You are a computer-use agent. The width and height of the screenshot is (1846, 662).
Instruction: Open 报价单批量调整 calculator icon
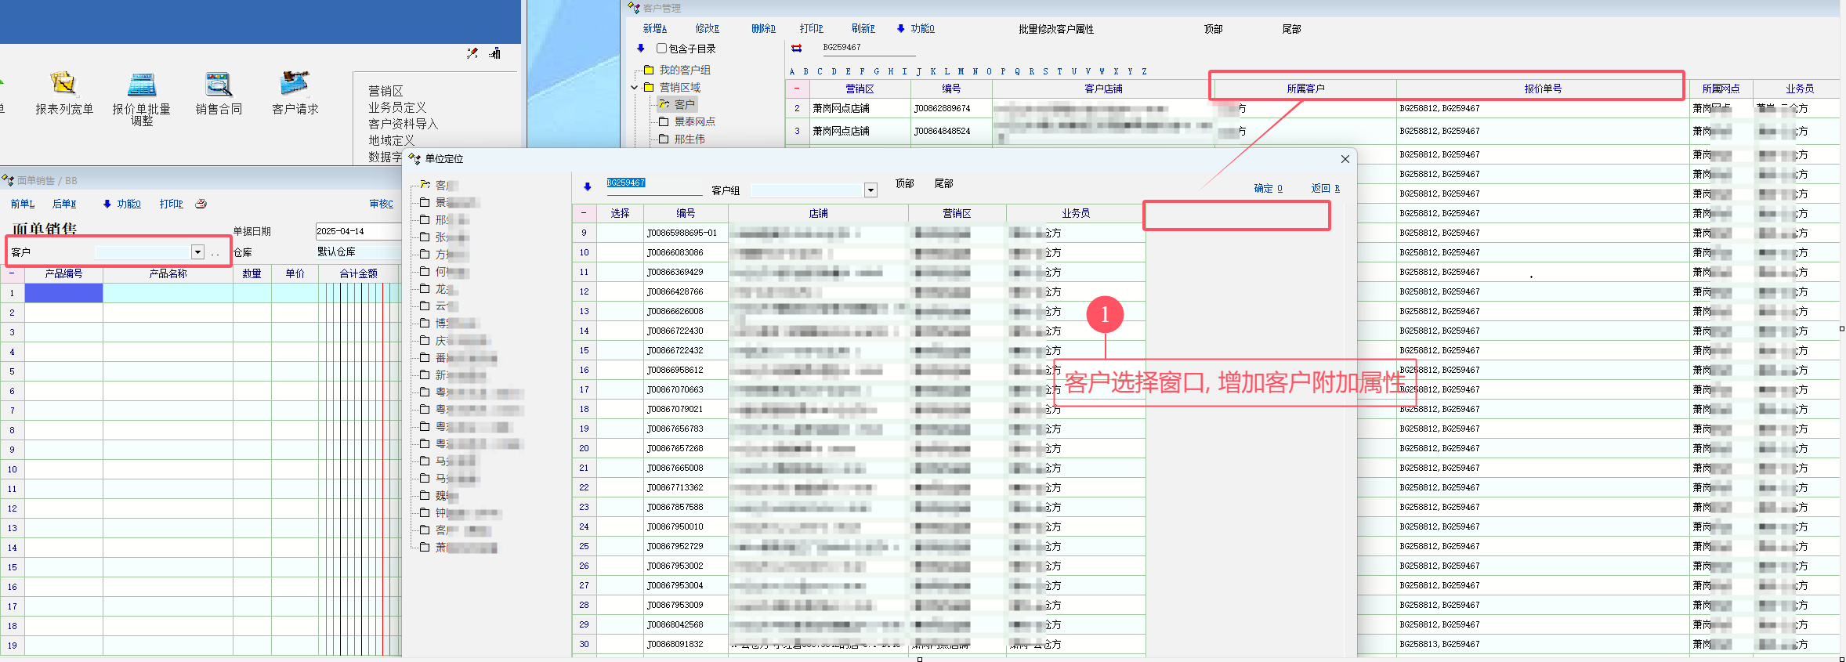click(141, 84)
